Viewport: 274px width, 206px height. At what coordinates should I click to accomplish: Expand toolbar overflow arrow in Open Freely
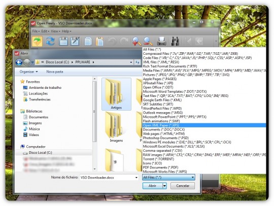tap(216, 42)
